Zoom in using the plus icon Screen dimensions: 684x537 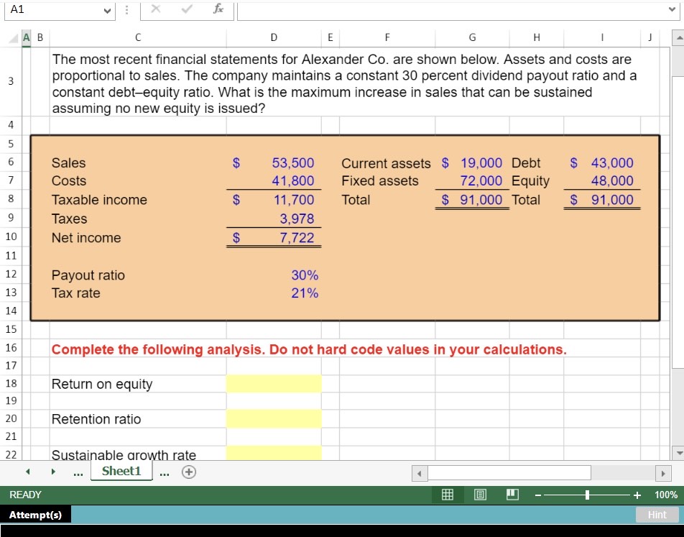635,495
